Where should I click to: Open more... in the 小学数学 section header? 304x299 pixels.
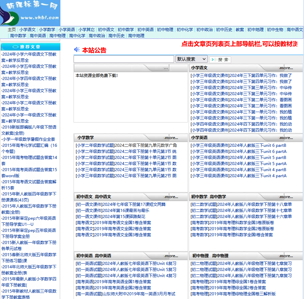click(x=171, y=138)
